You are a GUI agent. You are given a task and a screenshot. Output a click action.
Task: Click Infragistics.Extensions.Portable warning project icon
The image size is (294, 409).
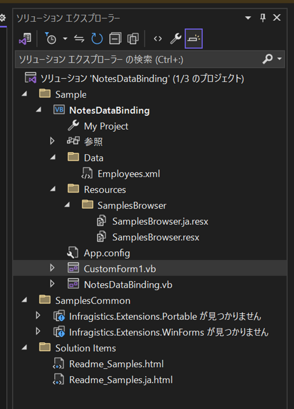click(x=59, y=316)
